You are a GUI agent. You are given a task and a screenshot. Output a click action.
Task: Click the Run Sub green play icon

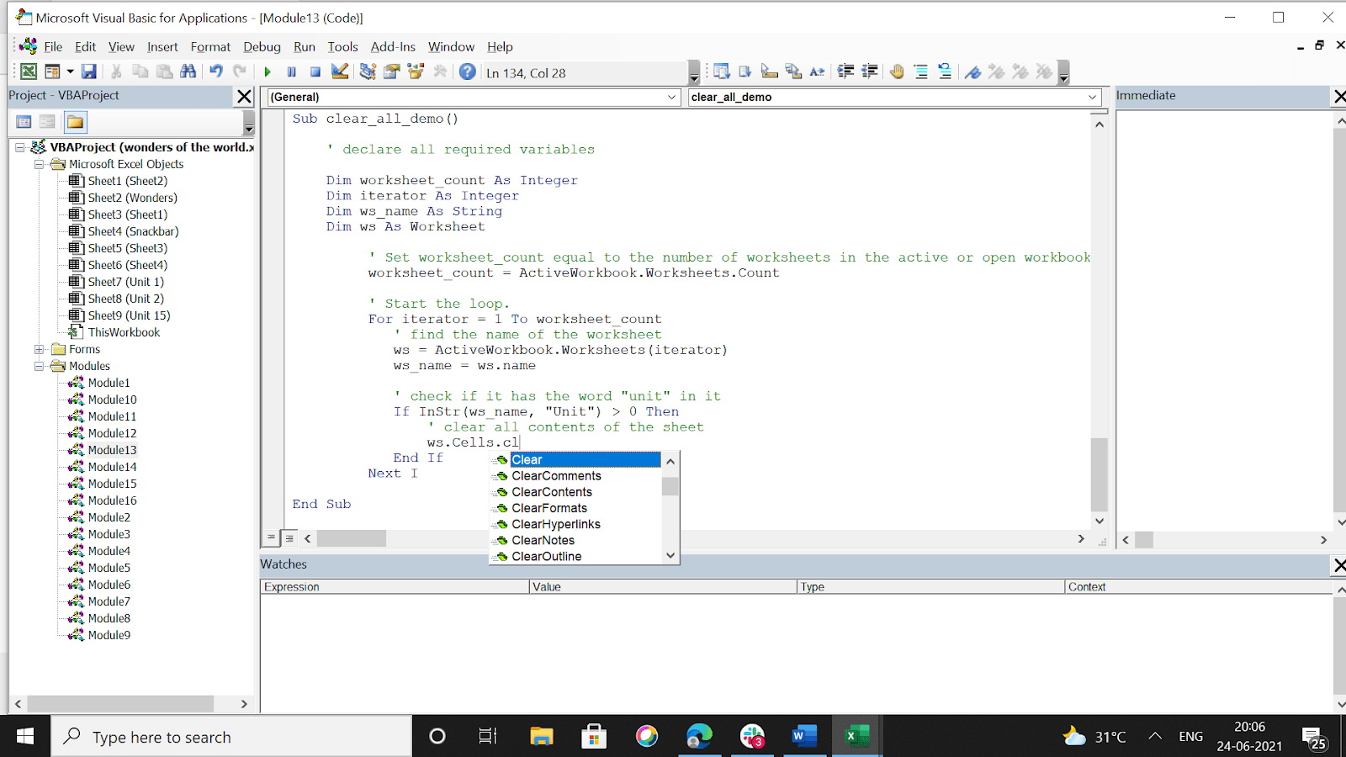tap(268, 72)
